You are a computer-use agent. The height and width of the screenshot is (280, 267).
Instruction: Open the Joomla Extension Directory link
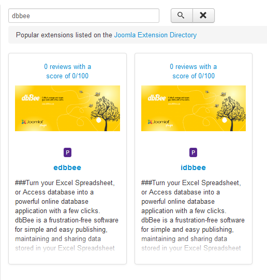155,35
